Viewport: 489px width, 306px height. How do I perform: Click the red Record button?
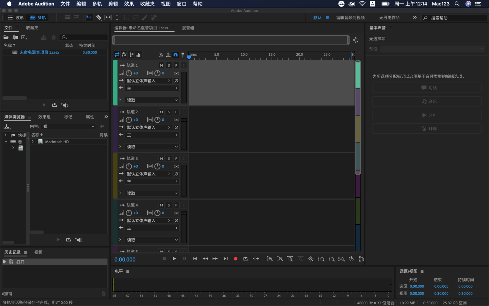pos(236,259)
